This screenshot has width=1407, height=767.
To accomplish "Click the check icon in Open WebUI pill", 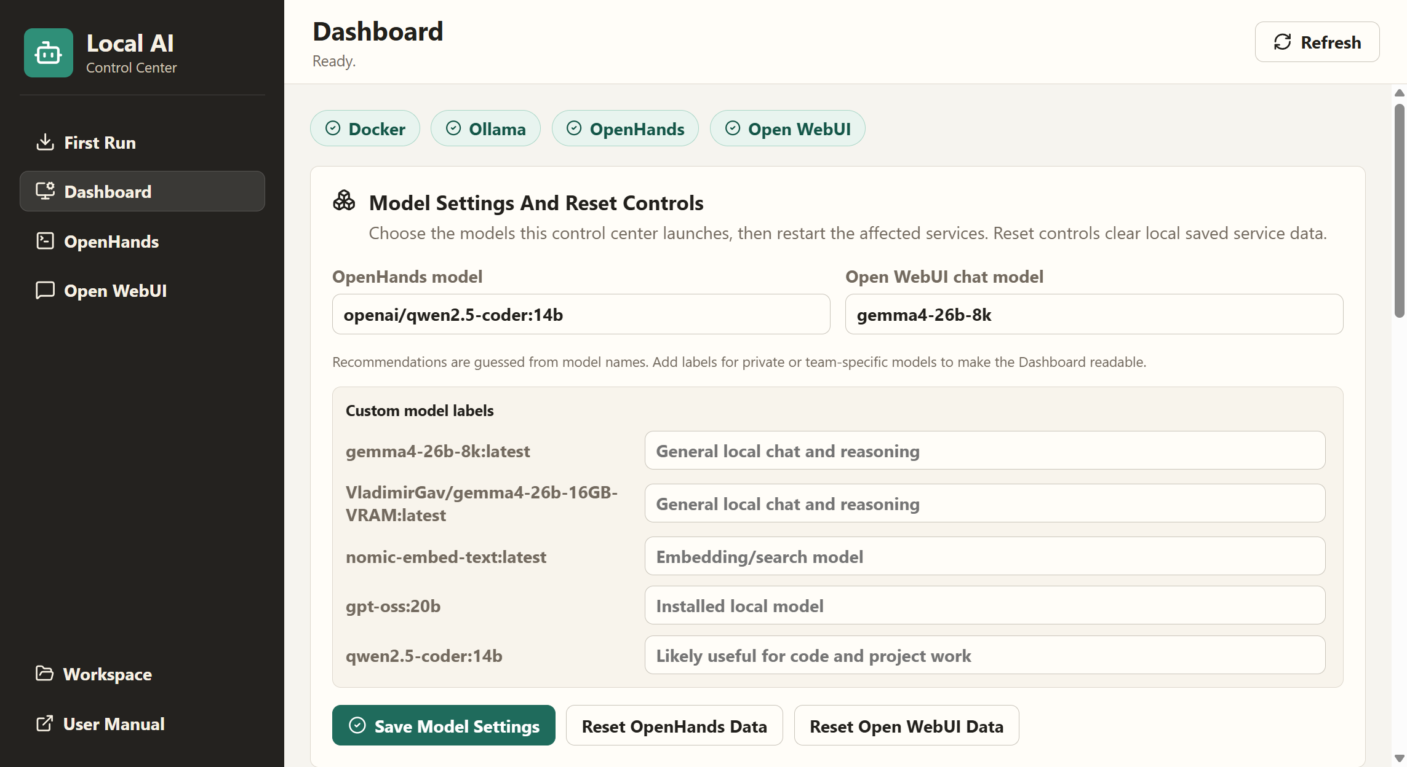I will pos(733,128).
